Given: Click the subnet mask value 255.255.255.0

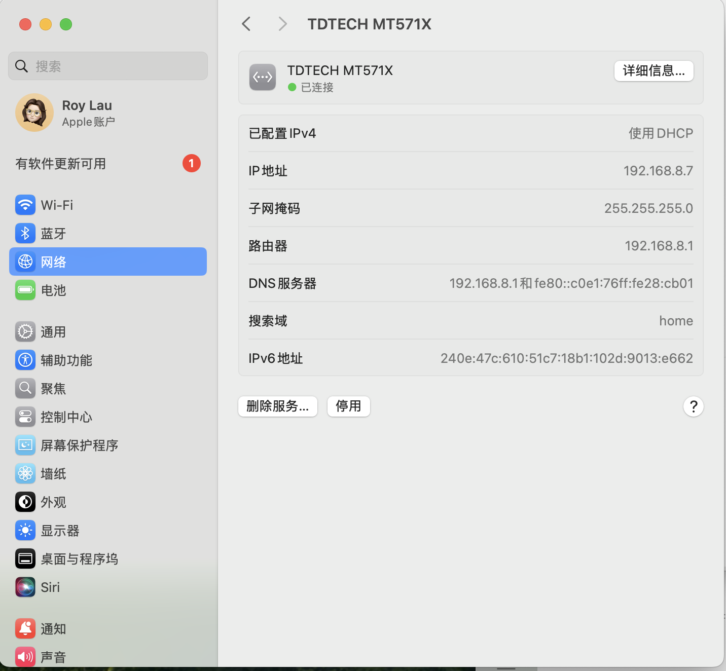Looking at the screenshot, I should pyautogui.click(x=648, y=208).
